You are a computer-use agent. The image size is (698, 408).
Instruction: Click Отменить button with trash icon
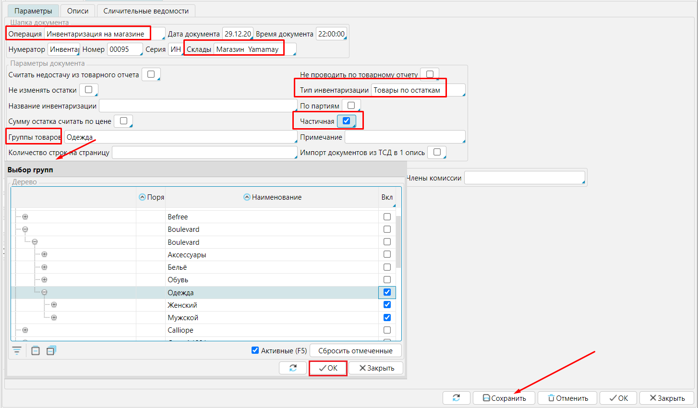(x=567, y=398)
